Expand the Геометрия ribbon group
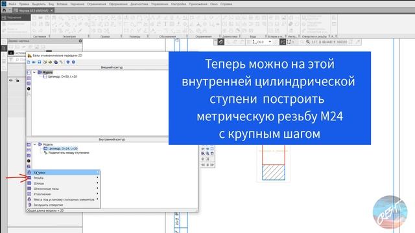The image size is (415, 233). coord(89,36)
